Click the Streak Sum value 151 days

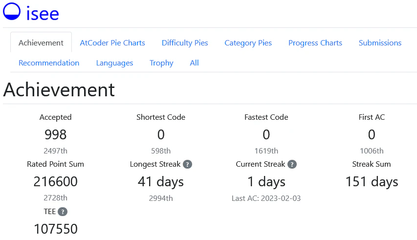click(x=372, y=182)
